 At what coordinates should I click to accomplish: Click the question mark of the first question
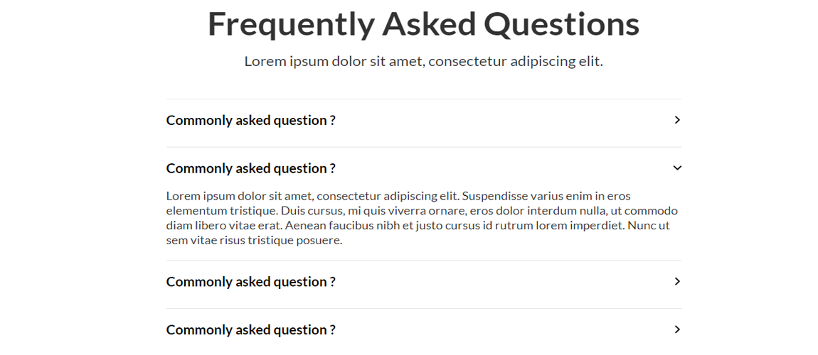[x=332, y=121]
